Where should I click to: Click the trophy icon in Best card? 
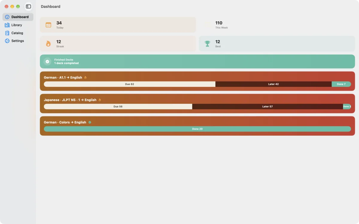coord(207,44)
